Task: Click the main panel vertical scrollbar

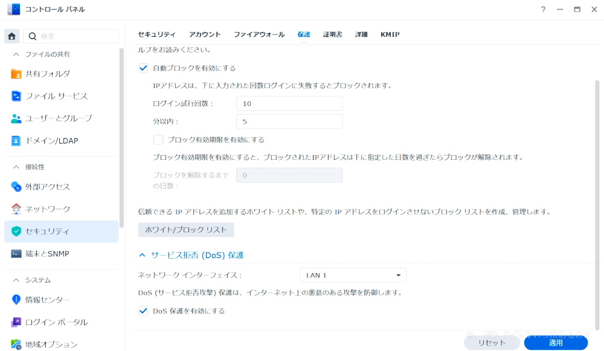Action: (x=597, y=204)
